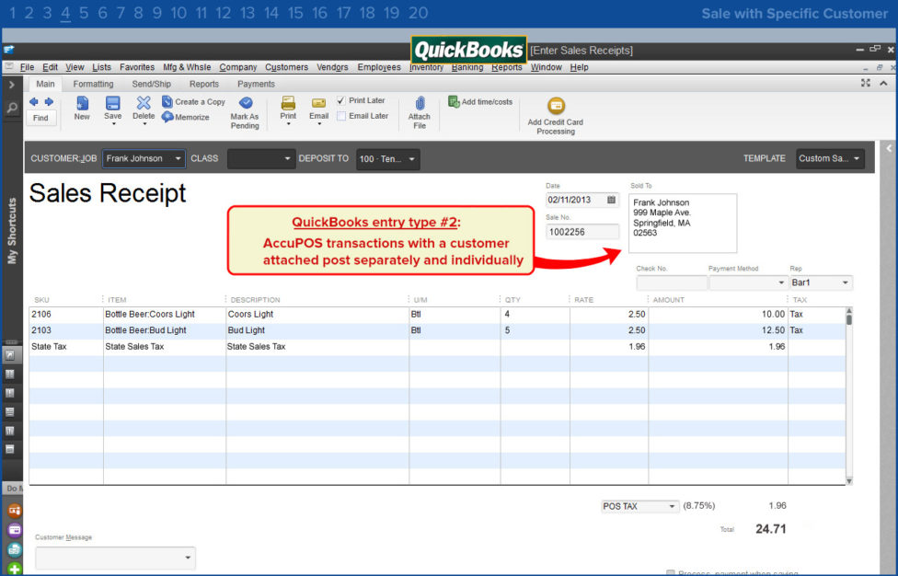Click the Sale No. field

[x=581, y=232]
